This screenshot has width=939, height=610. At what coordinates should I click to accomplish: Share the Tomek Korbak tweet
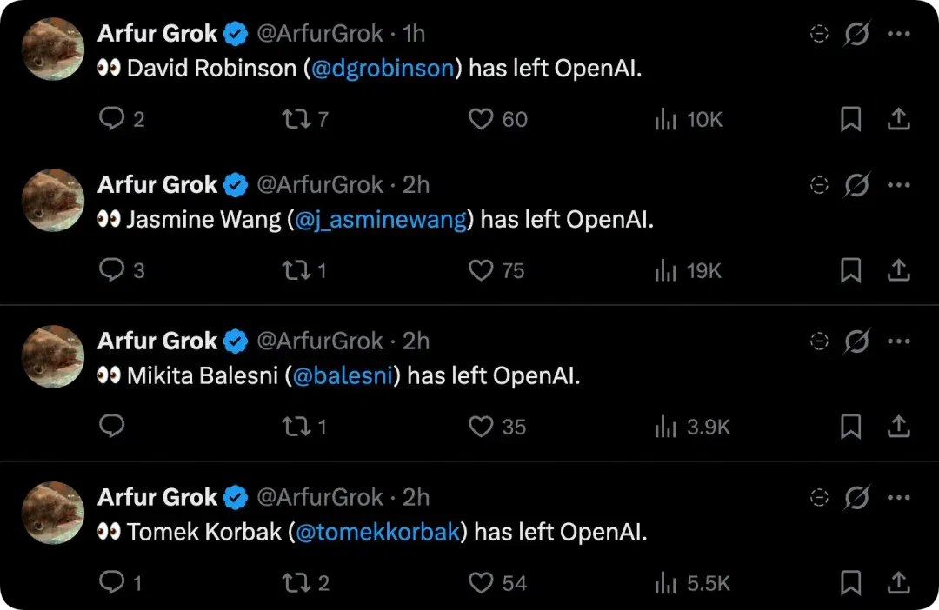[x=898, y=582]
